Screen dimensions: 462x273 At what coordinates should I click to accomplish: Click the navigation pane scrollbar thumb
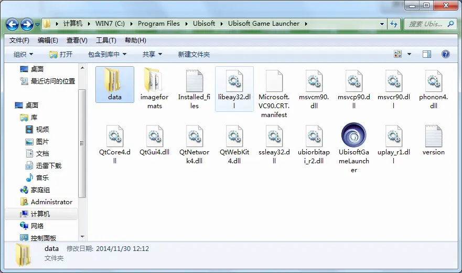click(x=82, y=143)
